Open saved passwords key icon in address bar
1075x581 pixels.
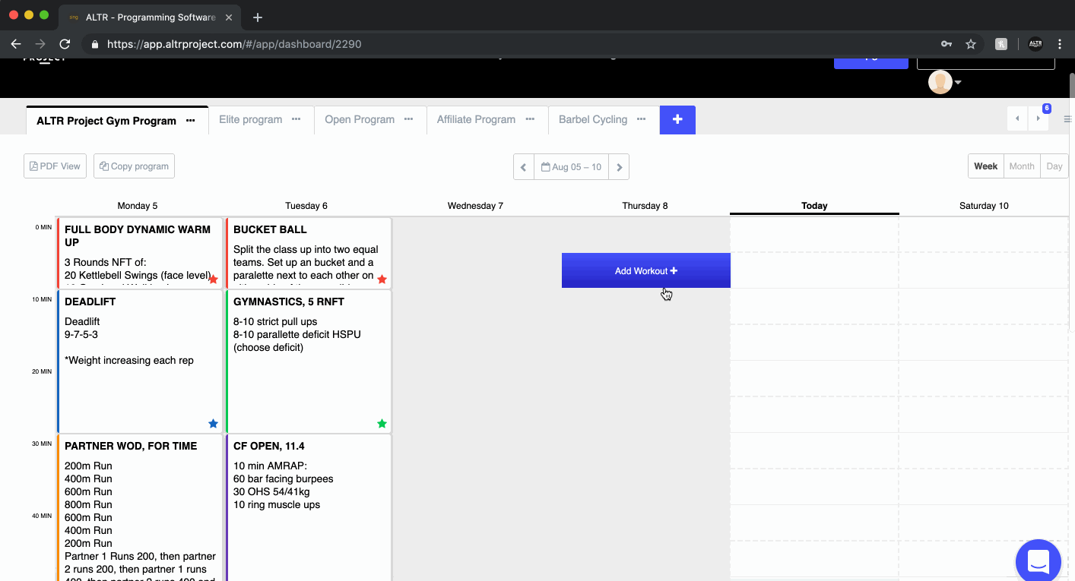(x=947, y=44)
